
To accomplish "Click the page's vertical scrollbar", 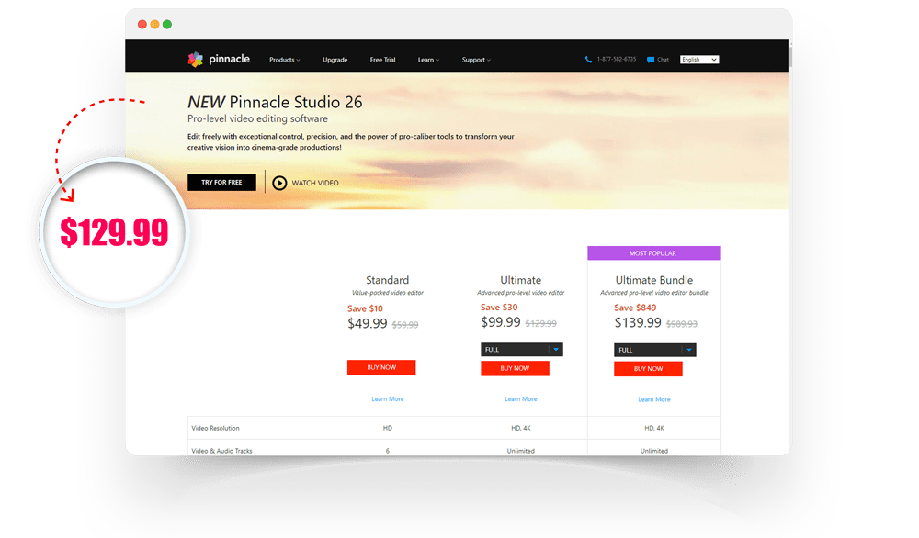I will tap(790, 57).
